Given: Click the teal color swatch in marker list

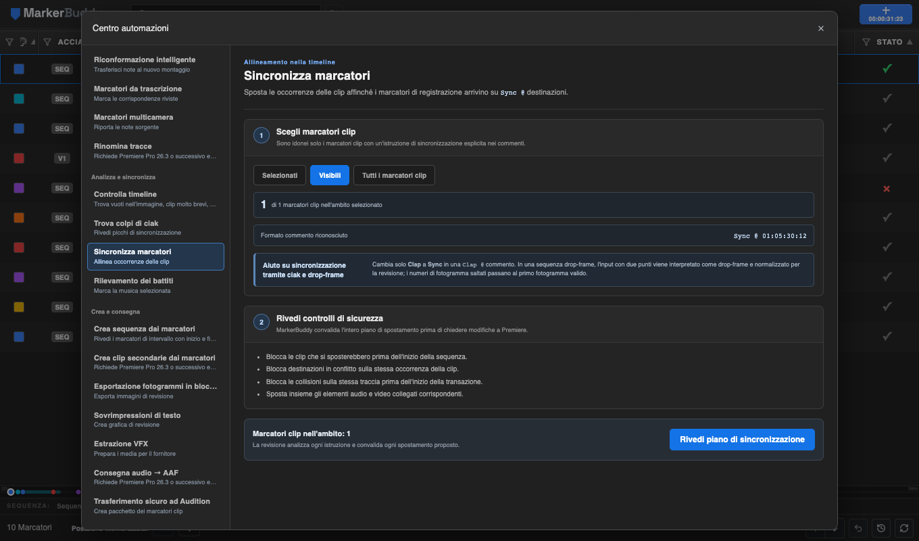Looking at the screenshot, I should coord(19,99).
